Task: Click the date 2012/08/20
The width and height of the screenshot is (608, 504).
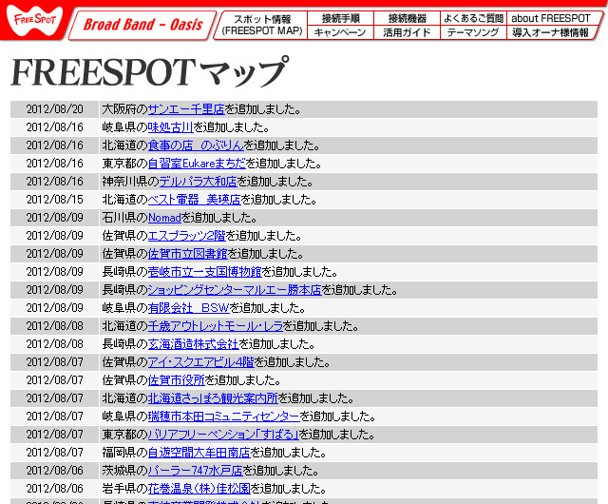Action: [x=55, y=109]
